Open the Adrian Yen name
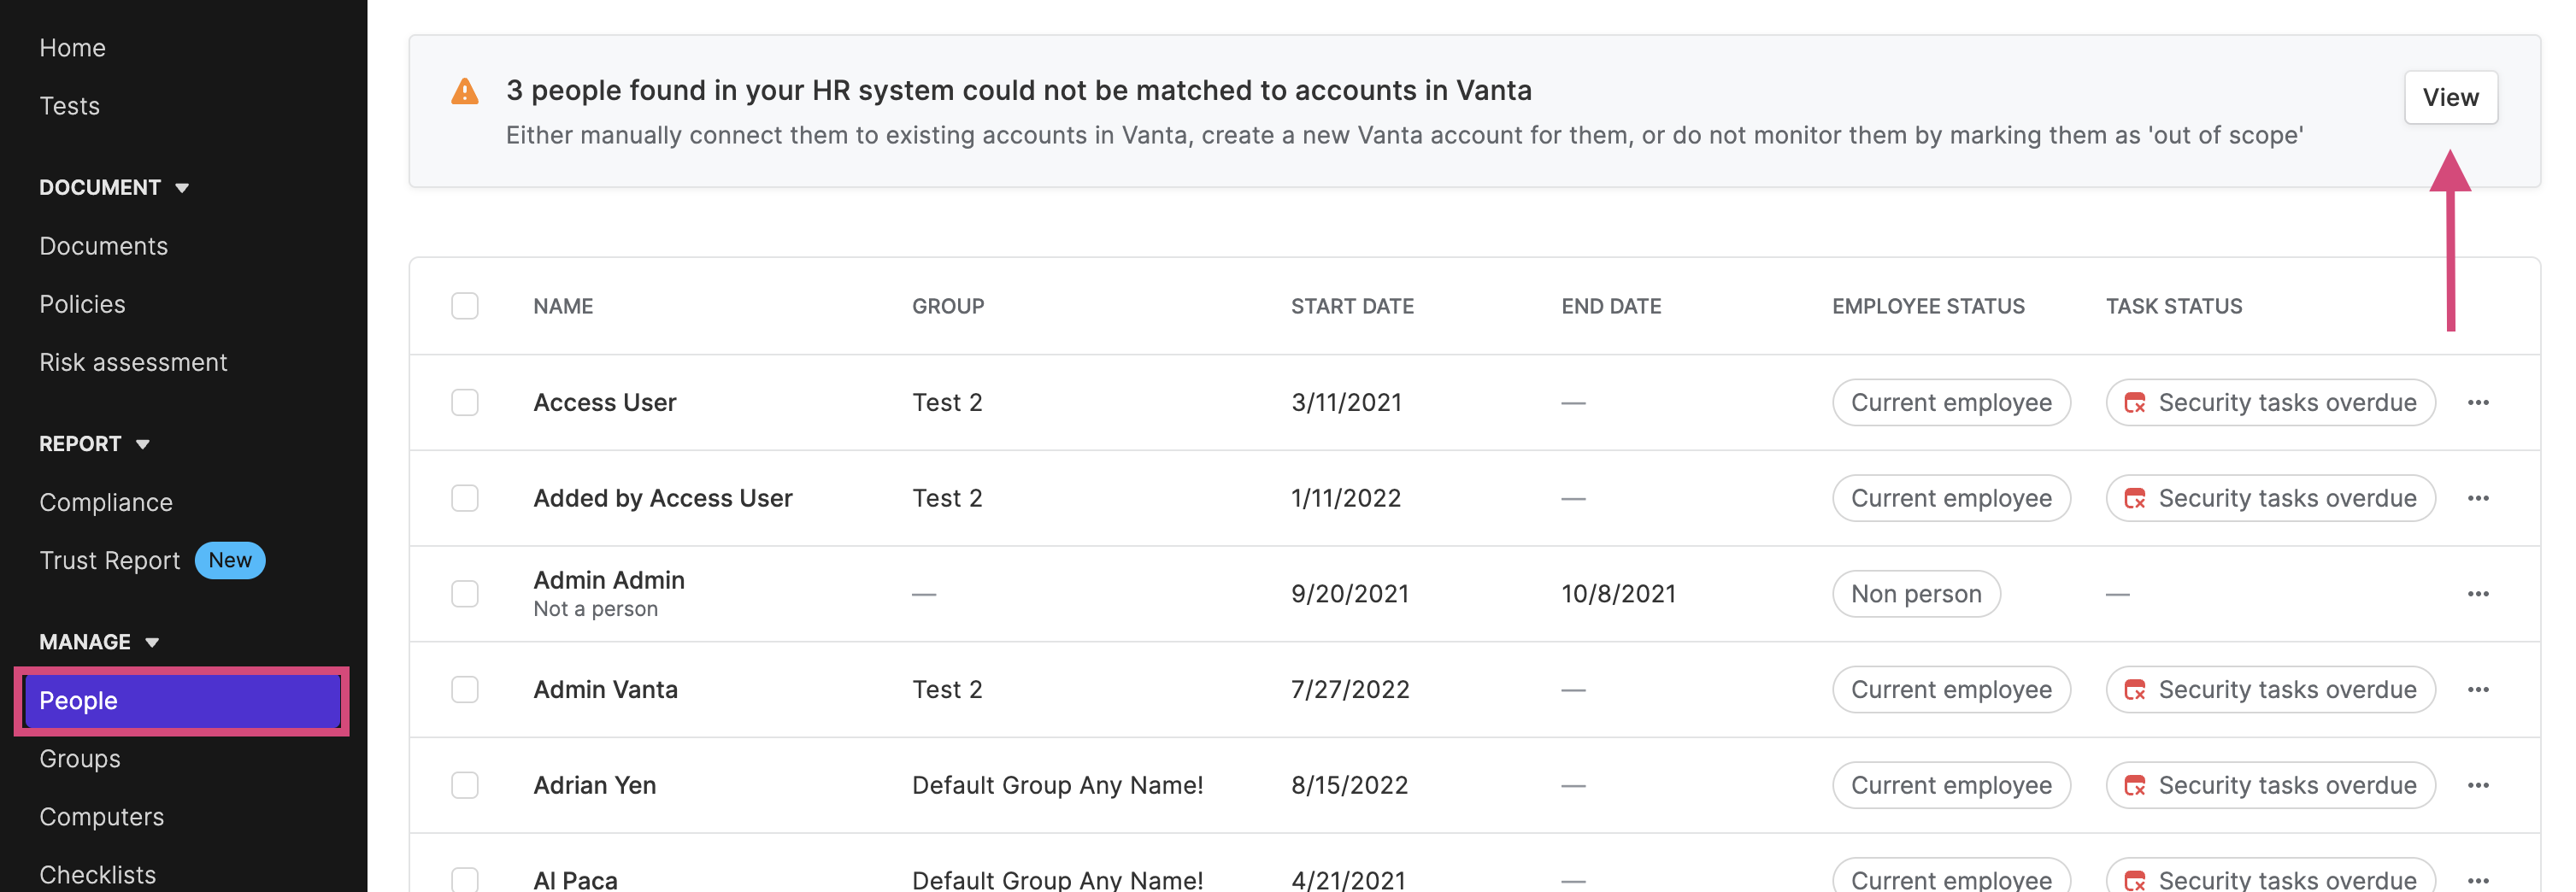Viewport: 2576px width, 892px height. (594, 786)
